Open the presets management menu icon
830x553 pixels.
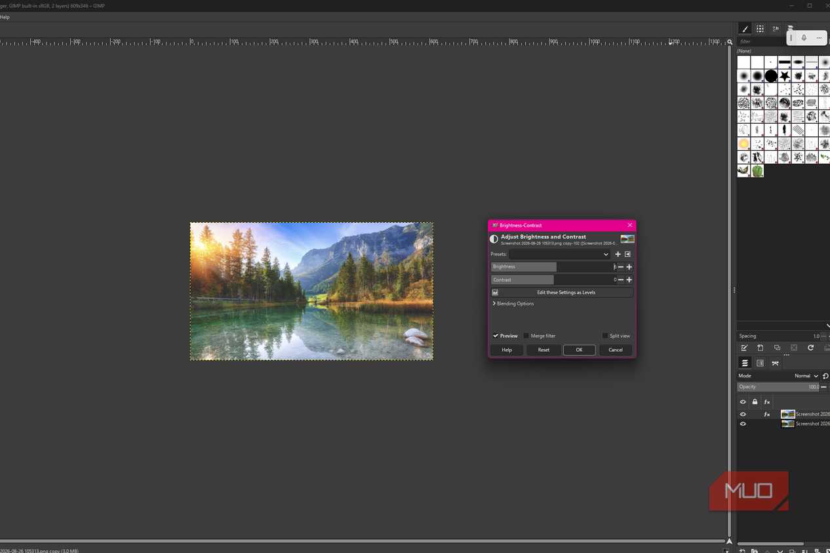click(x=627, y=254)
